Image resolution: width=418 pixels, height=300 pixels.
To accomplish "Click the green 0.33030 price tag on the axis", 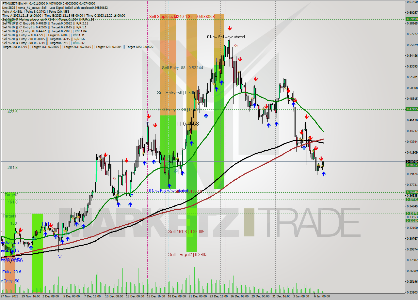I will click(x=411, y=220).
